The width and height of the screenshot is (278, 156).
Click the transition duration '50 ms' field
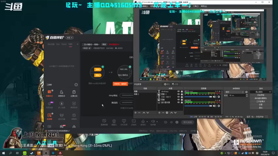pos(237,95)
